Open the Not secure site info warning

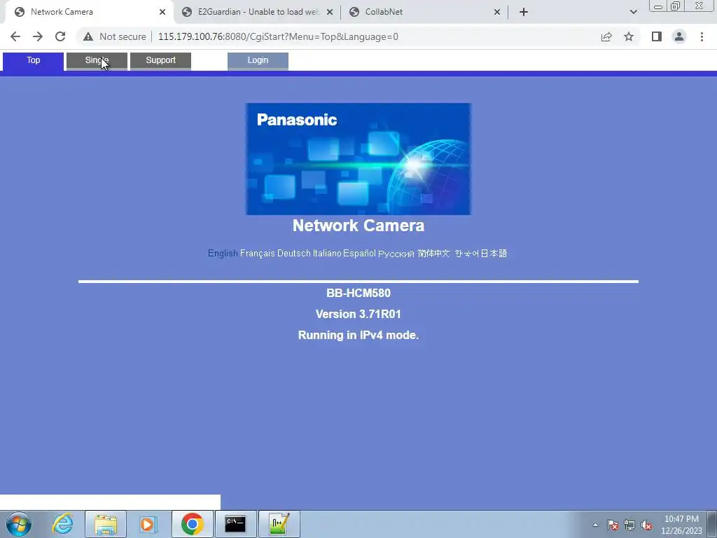[114, 36]
